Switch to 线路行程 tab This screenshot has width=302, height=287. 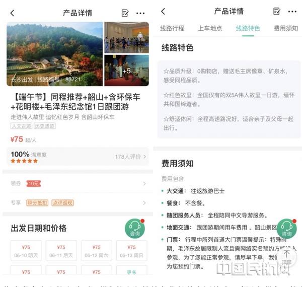(172, 28)
